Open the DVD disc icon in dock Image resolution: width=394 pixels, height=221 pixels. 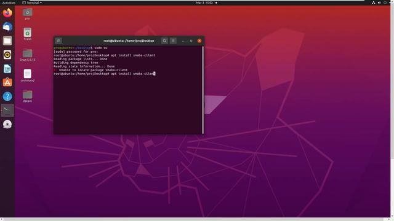tap(7, 124)
